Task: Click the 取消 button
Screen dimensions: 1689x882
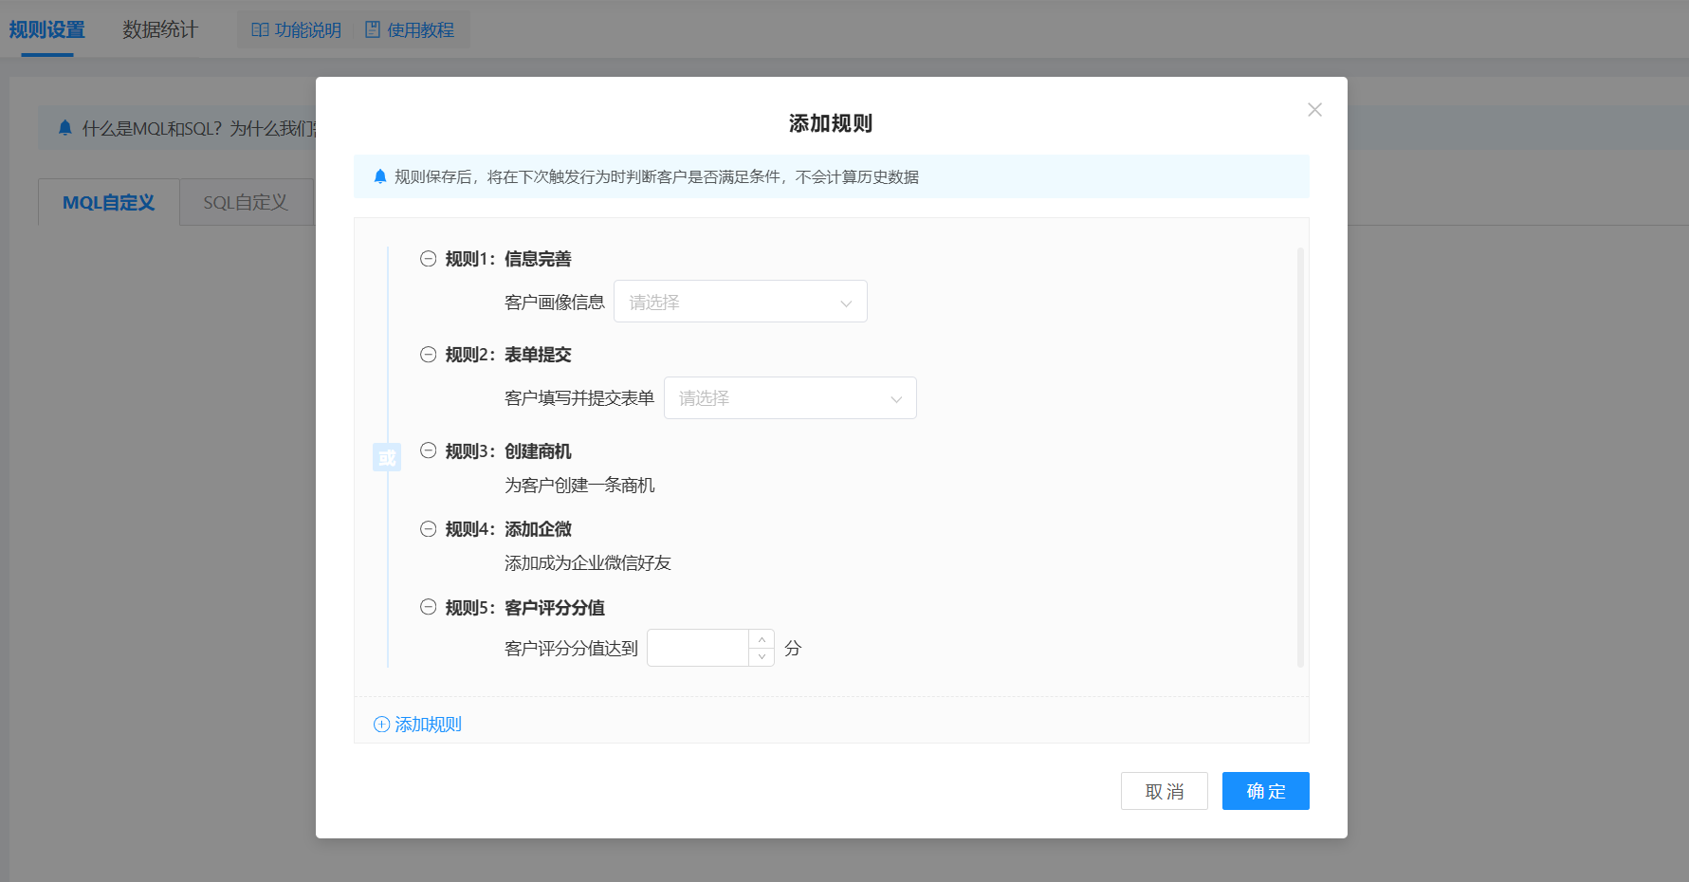Action: pyautogui.click(x=1164, y=791)
